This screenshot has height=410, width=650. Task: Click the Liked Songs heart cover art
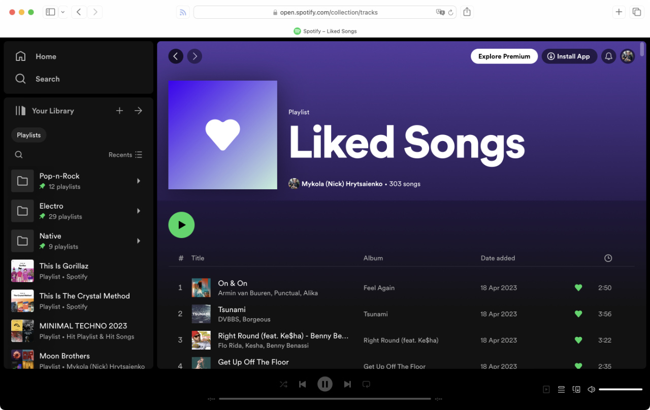[x=222, y=135]
